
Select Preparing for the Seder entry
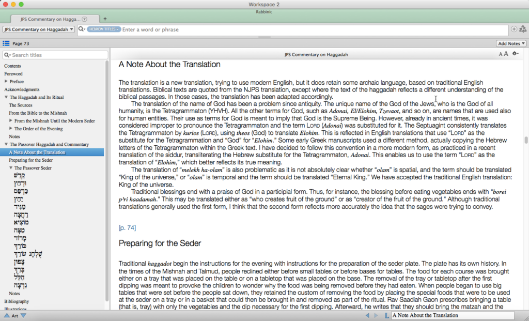(x=30, y=160)
